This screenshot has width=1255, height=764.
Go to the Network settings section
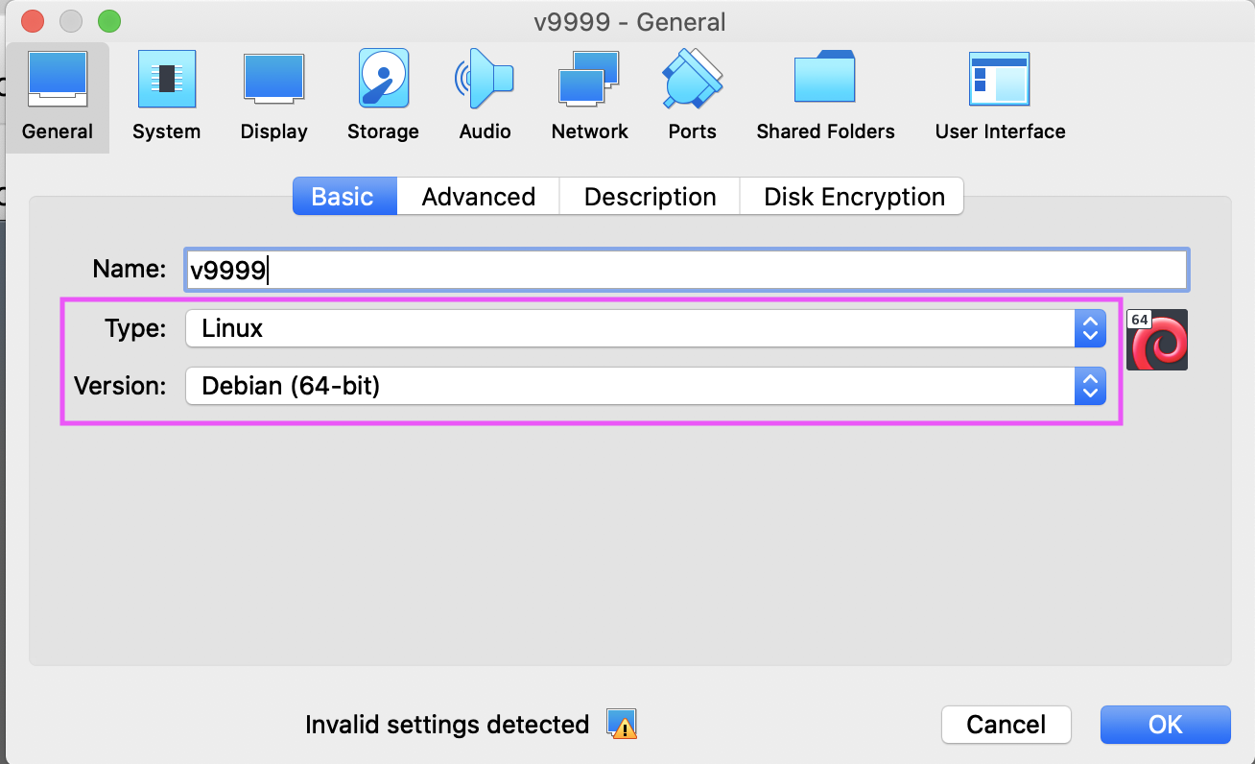(589, 97)
